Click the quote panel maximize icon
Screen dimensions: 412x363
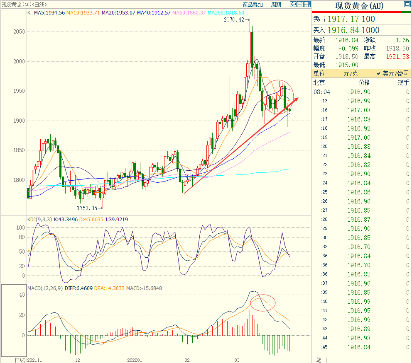[x=406, y=5]
